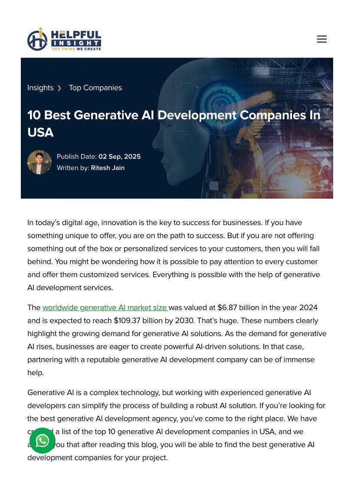
Task: Click the paragraph starting "In today's digital age"
Action: coord(174,255)
